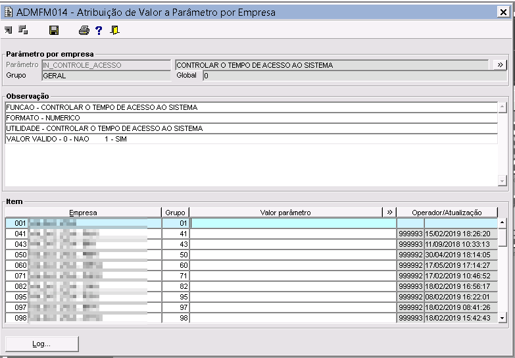Select the UTILIDADE observation line
This screenshot has height=358, width=515.
point(251,128)
